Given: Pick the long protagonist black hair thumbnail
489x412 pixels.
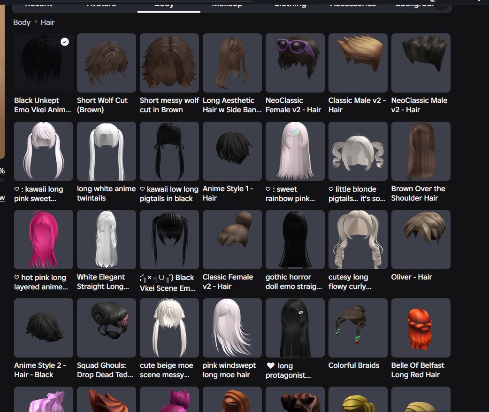Looking at the screenshot, I should [x=295, y=328].
